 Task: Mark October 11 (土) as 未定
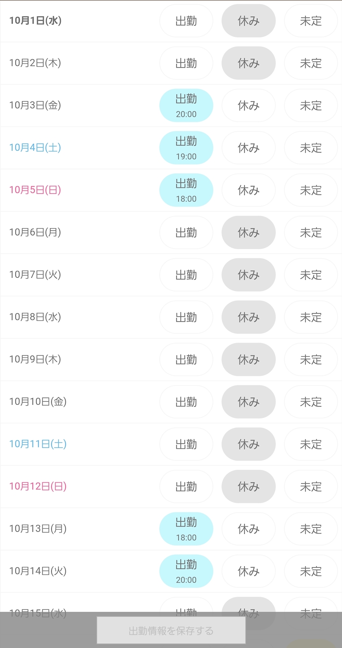311,444
